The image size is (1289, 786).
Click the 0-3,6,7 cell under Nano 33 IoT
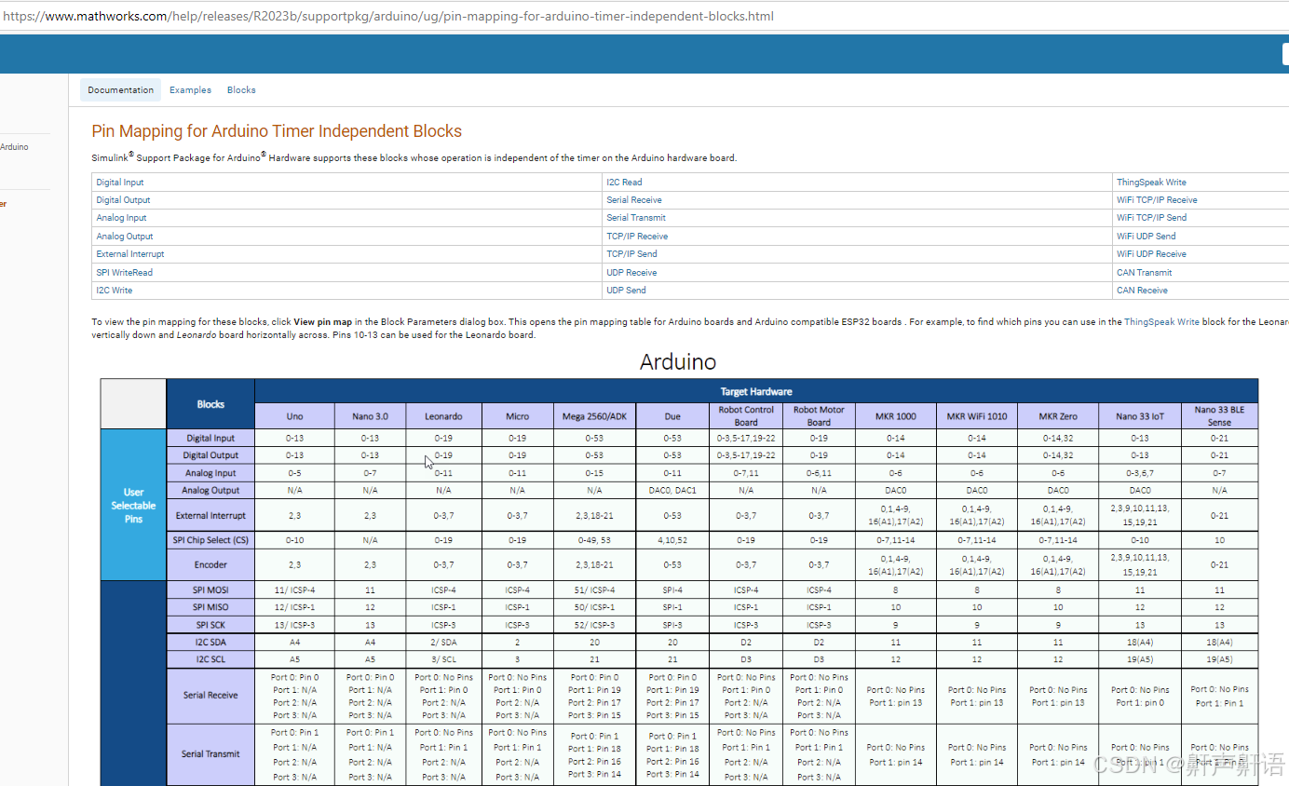pyautogui.click(x=1140, y=473)
